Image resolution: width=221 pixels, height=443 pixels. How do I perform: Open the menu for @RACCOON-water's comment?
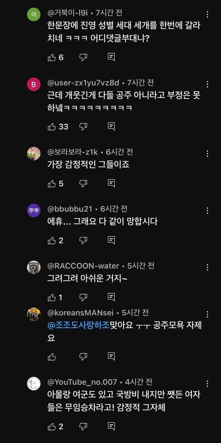tap(207, 267)
